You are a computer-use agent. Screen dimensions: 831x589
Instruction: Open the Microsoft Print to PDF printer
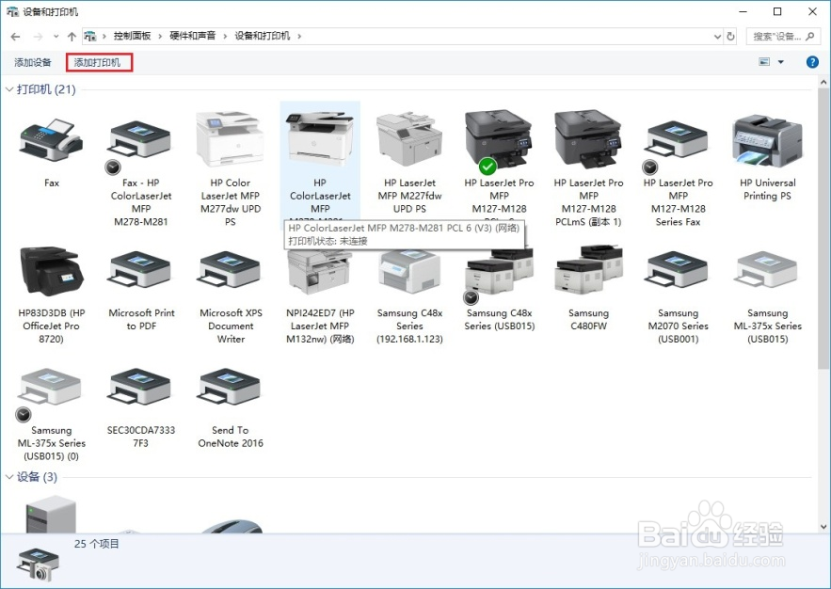[x=139, y=273]
